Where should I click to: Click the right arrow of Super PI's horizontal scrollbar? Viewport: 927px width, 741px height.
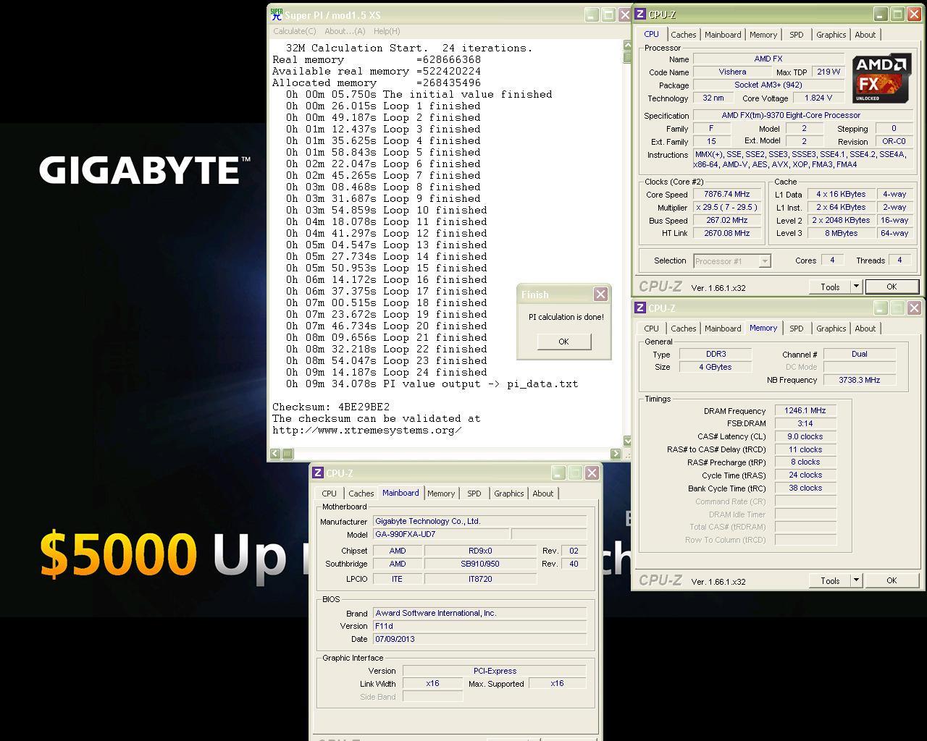point(616,454)
